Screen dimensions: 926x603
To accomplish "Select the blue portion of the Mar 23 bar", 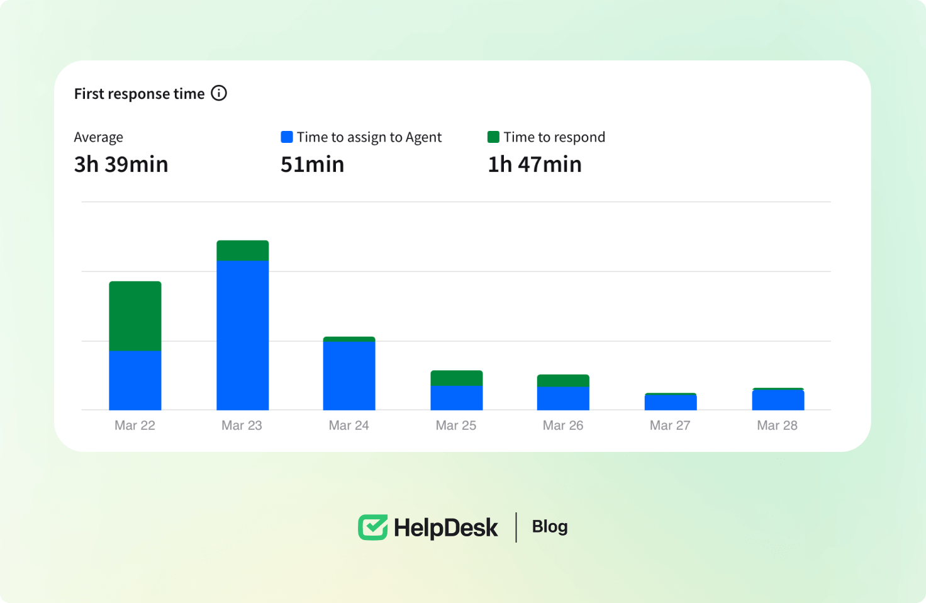I will tap(243, 335).
